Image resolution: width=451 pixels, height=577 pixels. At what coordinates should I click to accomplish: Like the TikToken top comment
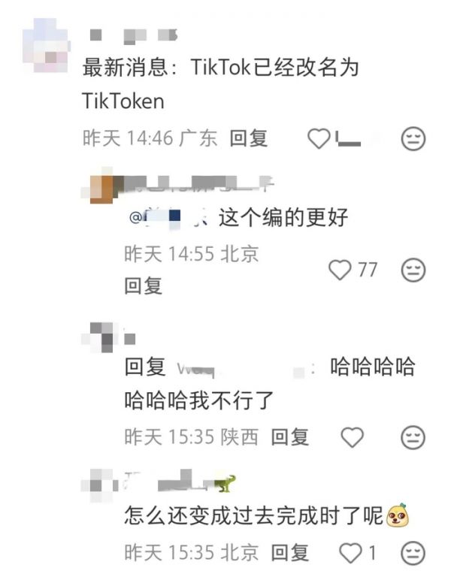tap(319, 139)
